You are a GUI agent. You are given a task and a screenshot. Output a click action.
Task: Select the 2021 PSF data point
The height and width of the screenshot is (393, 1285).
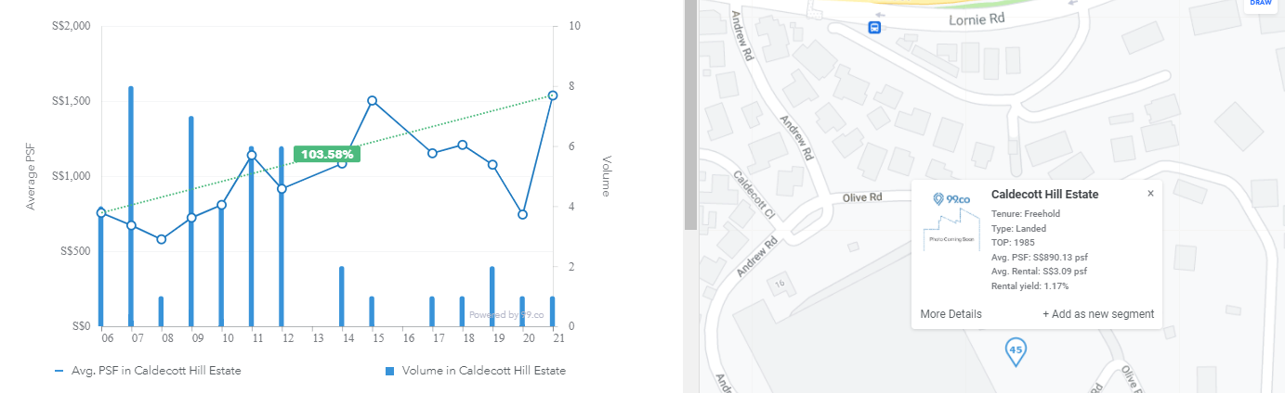(553, 95)
